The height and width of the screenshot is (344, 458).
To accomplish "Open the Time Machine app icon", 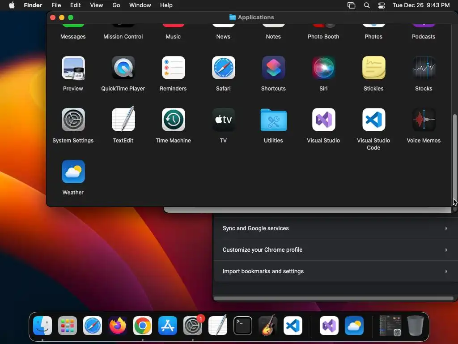I will click(173, 120).
